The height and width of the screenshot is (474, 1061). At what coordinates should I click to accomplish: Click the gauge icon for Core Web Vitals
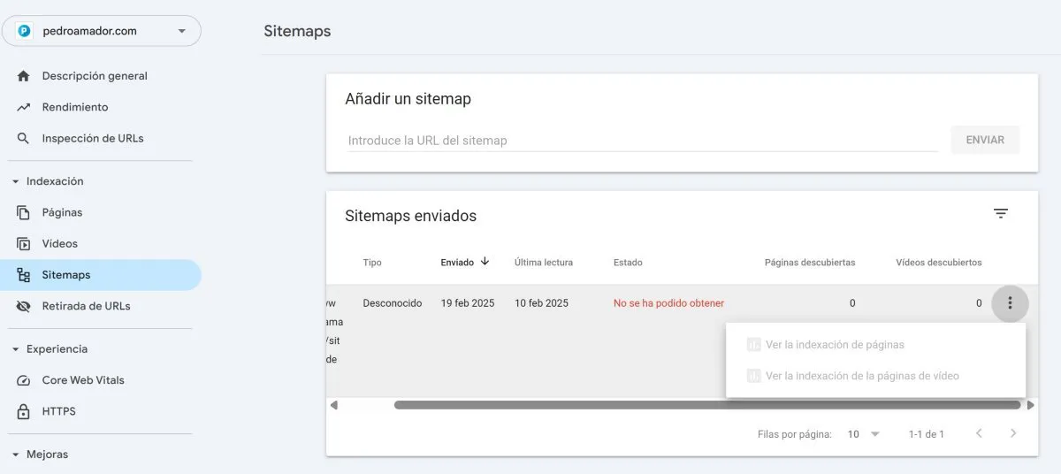point(24,380)
